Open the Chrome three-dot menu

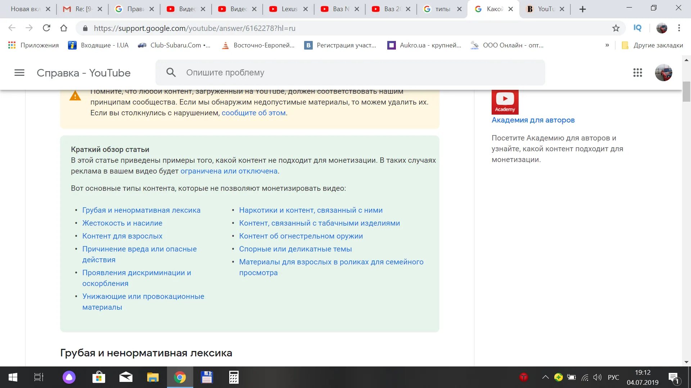[x=679, y=28]
